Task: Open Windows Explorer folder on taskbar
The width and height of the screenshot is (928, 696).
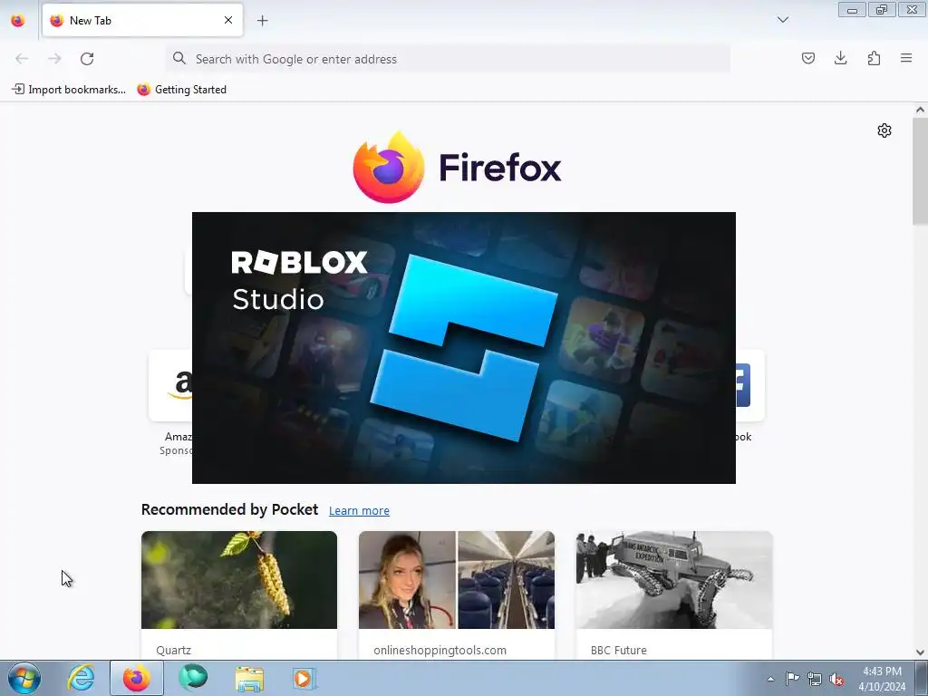Action: point(249,678)
